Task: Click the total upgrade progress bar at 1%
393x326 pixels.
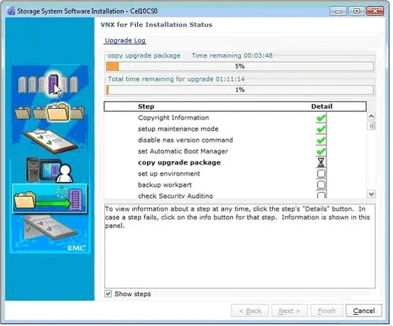Action: coord(240,90)
